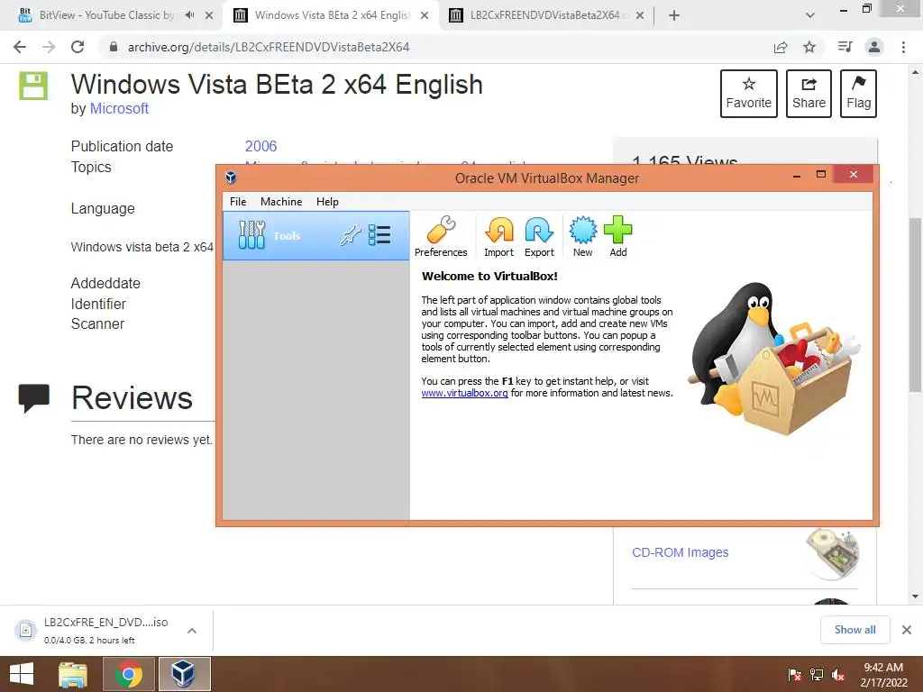Viewport: 923px width, 692px height.
Task: Click the VirtualBox cube icon in title bar
Action: (x=232, y=178)
